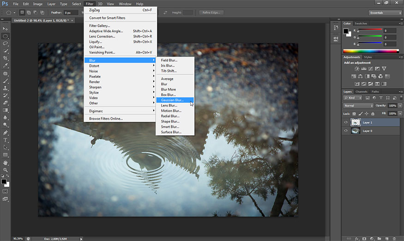404x241 pixels.
Task: Open the Essentials workspace dropdown
Action: [385, 13]
